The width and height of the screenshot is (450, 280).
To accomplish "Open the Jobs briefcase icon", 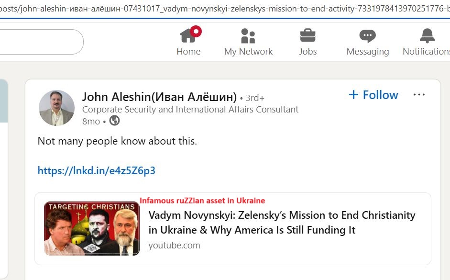I will pyautogui.click(x=307, y=36).
